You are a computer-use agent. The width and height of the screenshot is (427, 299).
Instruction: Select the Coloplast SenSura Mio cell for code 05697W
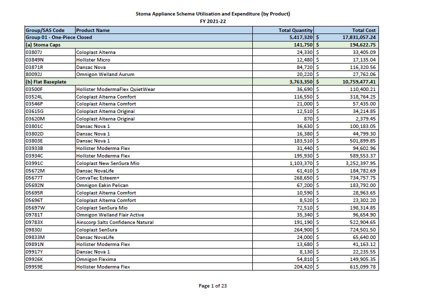point(164,208)
